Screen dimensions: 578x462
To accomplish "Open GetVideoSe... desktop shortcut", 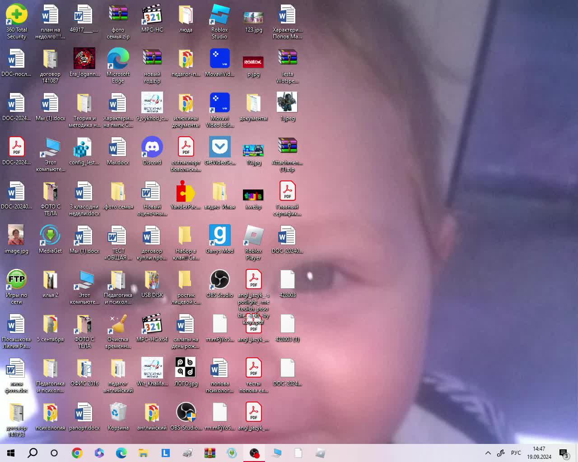I will pos(219,151).
